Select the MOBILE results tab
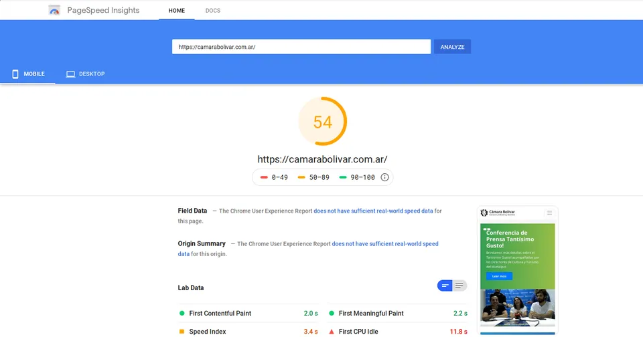 28,74
